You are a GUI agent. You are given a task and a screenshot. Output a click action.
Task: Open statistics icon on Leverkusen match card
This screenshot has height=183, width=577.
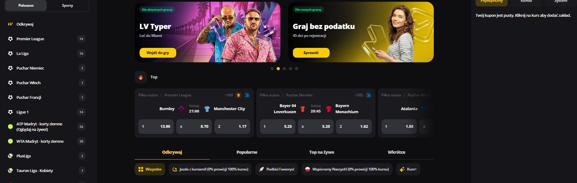pyautogui.click(x=369, y=95)
